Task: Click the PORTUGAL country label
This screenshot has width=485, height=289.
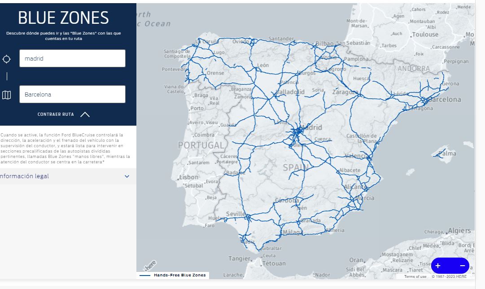Action: pos(201,145)
